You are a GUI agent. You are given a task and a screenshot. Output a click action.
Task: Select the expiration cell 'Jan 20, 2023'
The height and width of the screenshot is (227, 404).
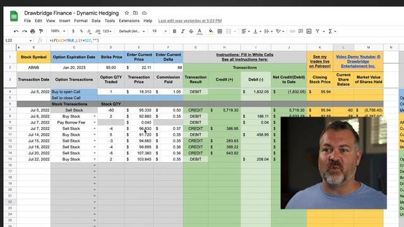click(x=74, y=67)
